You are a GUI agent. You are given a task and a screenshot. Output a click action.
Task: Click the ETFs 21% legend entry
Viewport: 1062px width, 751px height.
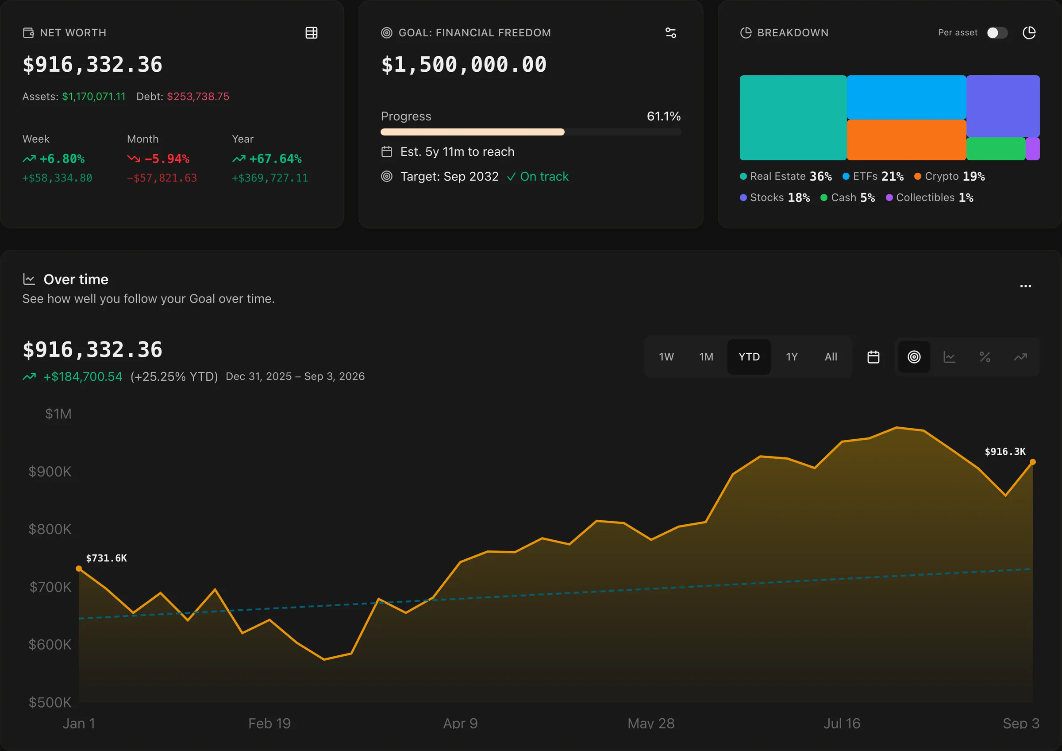(x=873, y=176)
